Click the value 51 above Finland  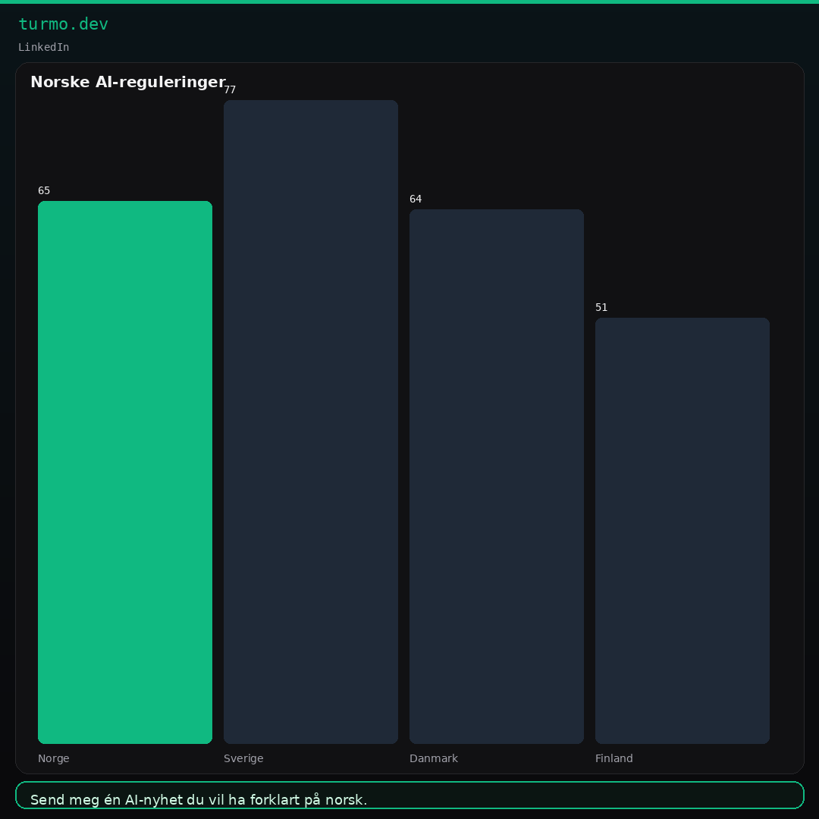601,308
